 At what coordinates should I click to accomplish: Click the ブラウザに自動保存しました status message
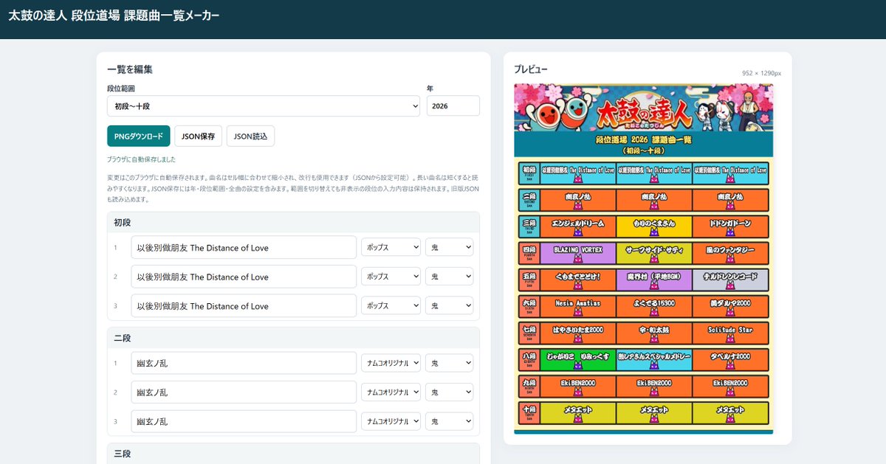(x=141, y=159)
